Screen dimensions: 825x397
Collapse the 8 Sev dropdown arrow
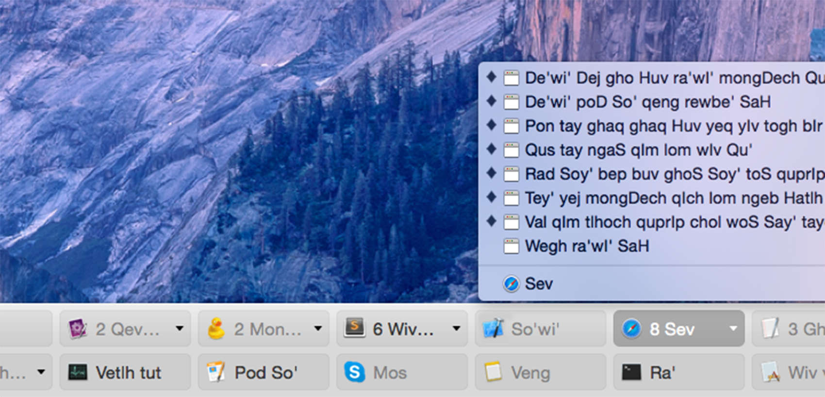coord(733,329)
